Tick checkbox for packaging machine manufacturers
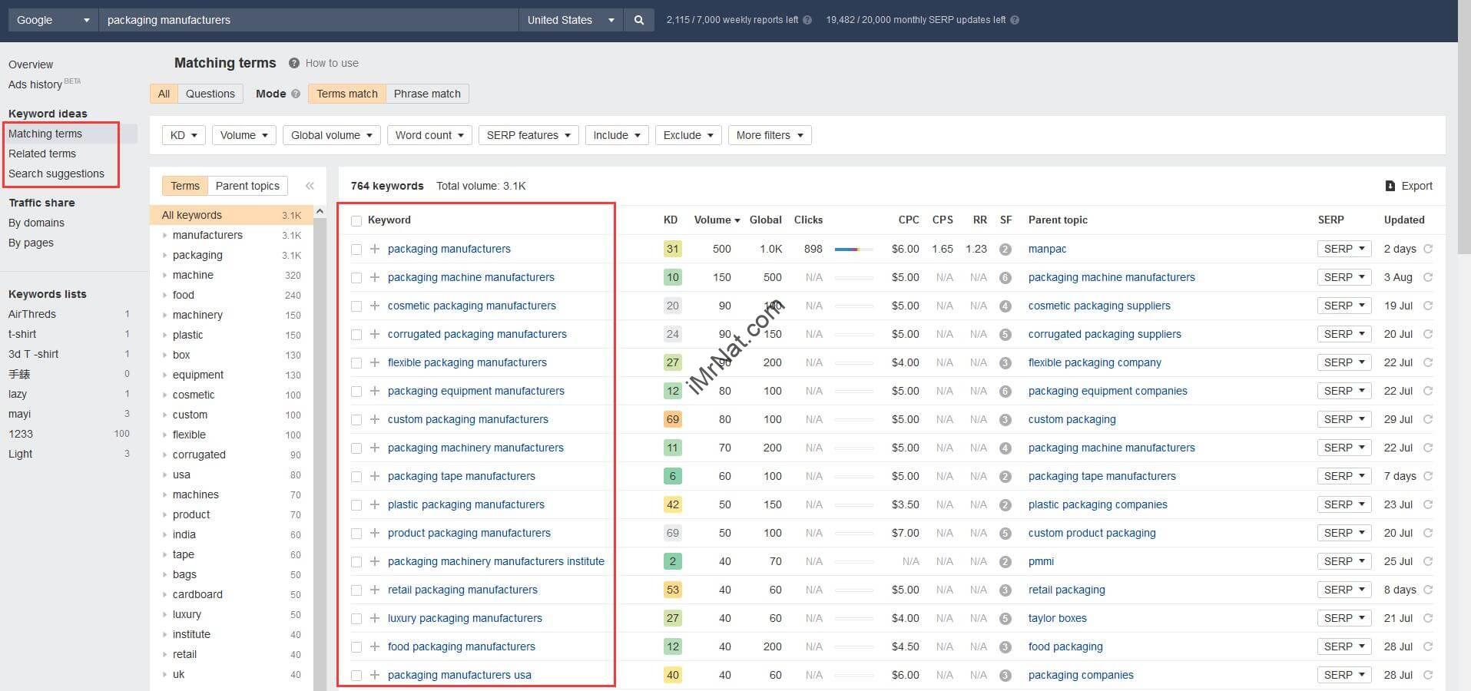This screenshot has width=1471, height=691. pos(356,278)
